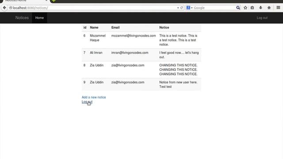Open a new tab with the plus button
Screen dimensions: 283x159
[x=54, y=1]
